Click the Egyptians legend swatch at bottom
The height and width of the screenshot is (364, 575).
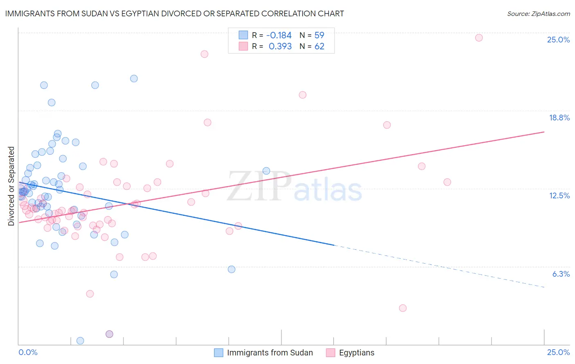point(330,353)
